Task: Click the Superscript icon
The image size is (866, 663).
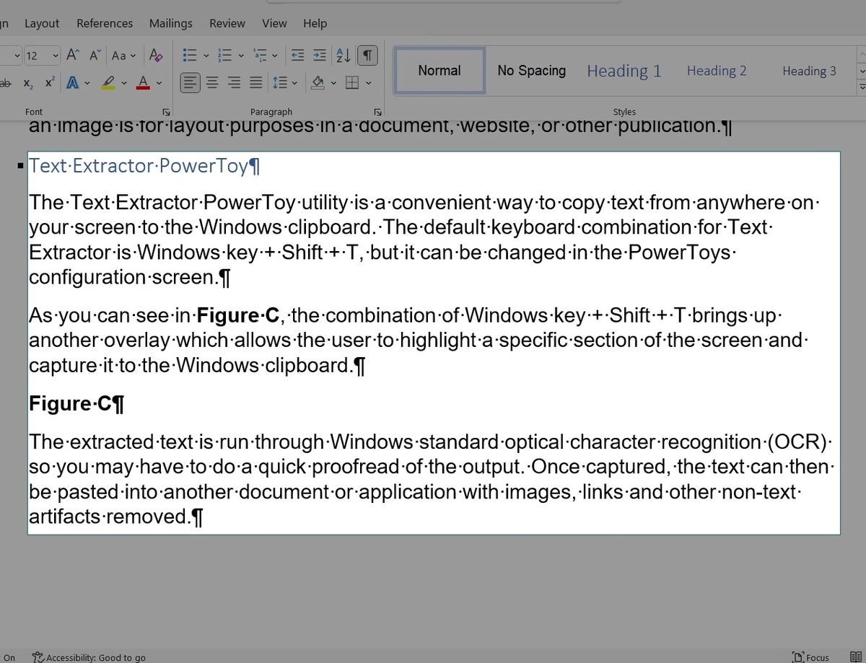Action: pos(48,82)
